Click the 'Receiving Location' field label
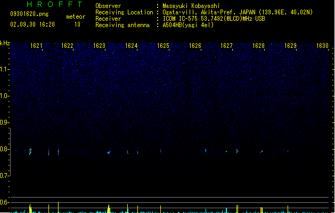335x213 pixels. pos(124,12)
